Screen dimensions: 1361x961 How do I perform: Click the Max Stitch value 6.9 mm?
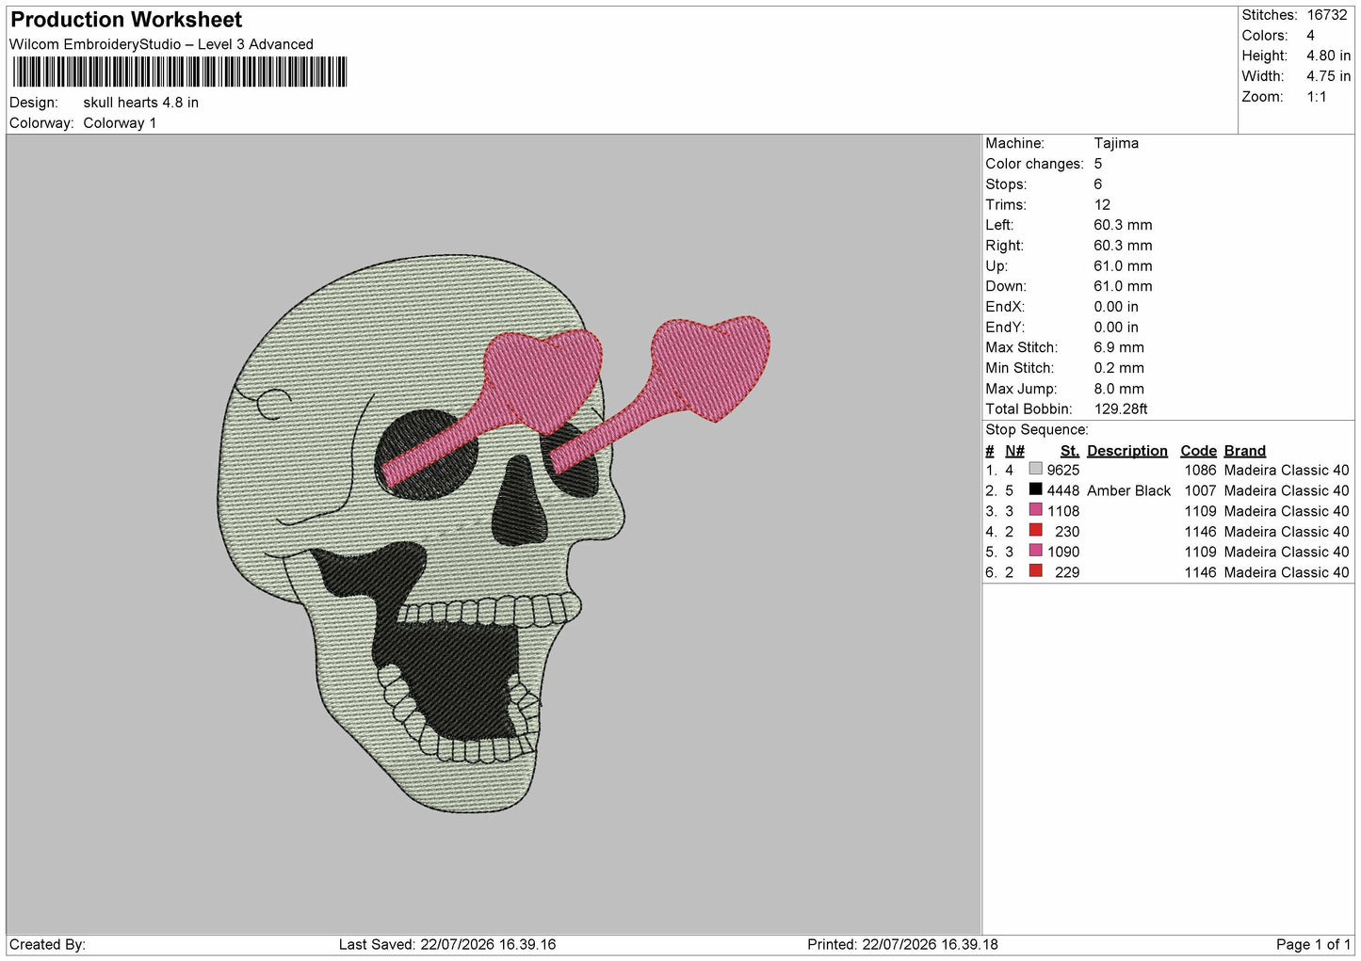click(x=1119, y=347)
